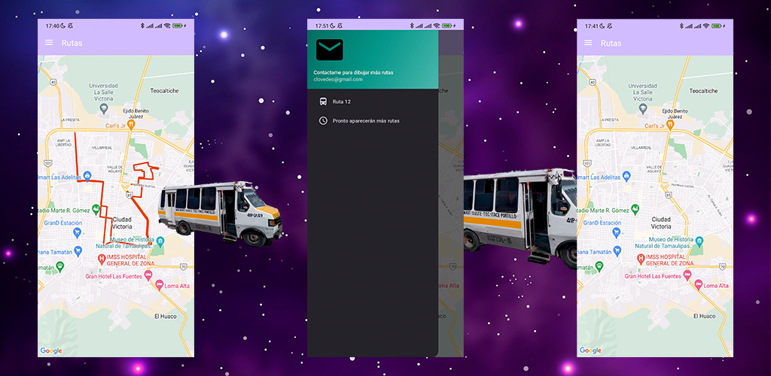Tap Museo de Historia marker on right map
Image resolution: width=771 pixels, height=376 pixels.
click(x=699, y=241)
